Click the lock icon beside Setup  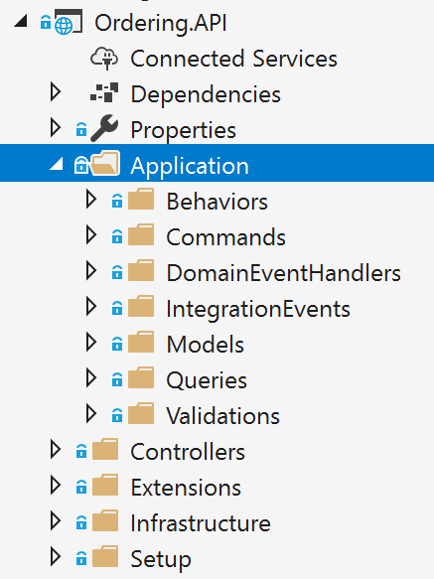pyautogui.click(x=81, y=558)
